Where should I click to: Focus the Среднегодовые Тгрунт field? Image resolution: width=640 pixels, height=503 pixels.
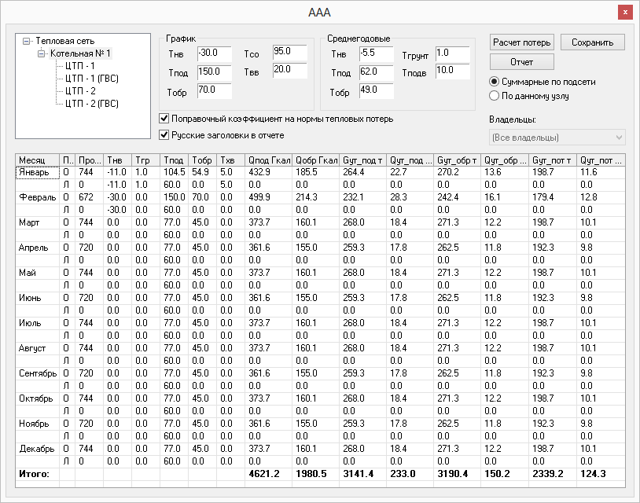tap(451, 53)
